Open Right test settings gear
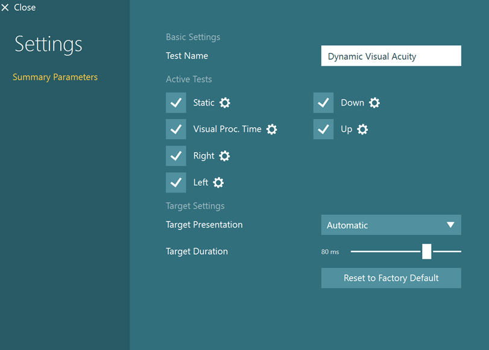 pyautogui.click(x=224, y=156)
